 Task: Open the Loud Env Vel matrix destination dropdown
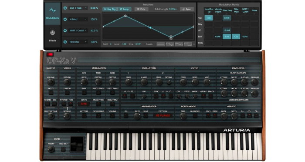(x=209, y=11)
